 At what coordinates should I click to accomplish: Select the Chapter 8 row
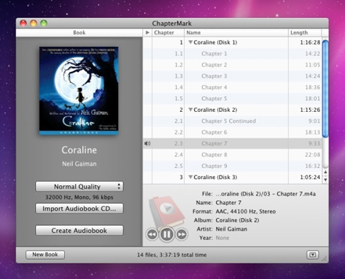click(x=232, y=155)
